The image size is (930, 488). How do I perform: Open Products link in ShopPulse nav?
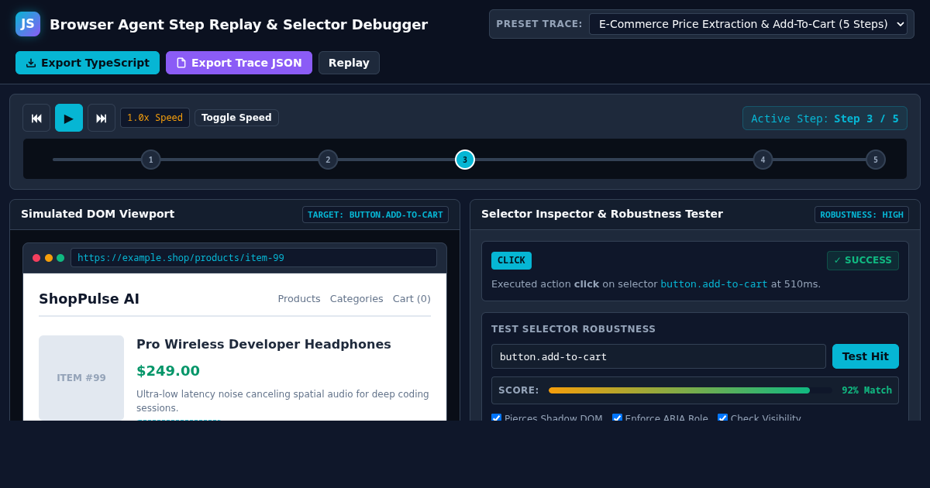pos(299,299)
